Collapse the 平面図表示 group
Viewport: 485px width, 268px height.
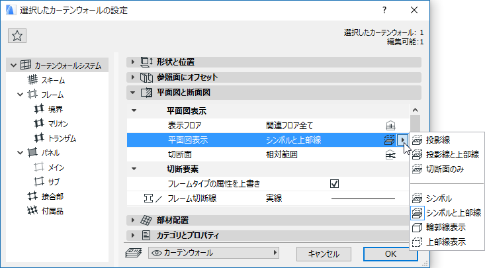[x=134, y=111]
